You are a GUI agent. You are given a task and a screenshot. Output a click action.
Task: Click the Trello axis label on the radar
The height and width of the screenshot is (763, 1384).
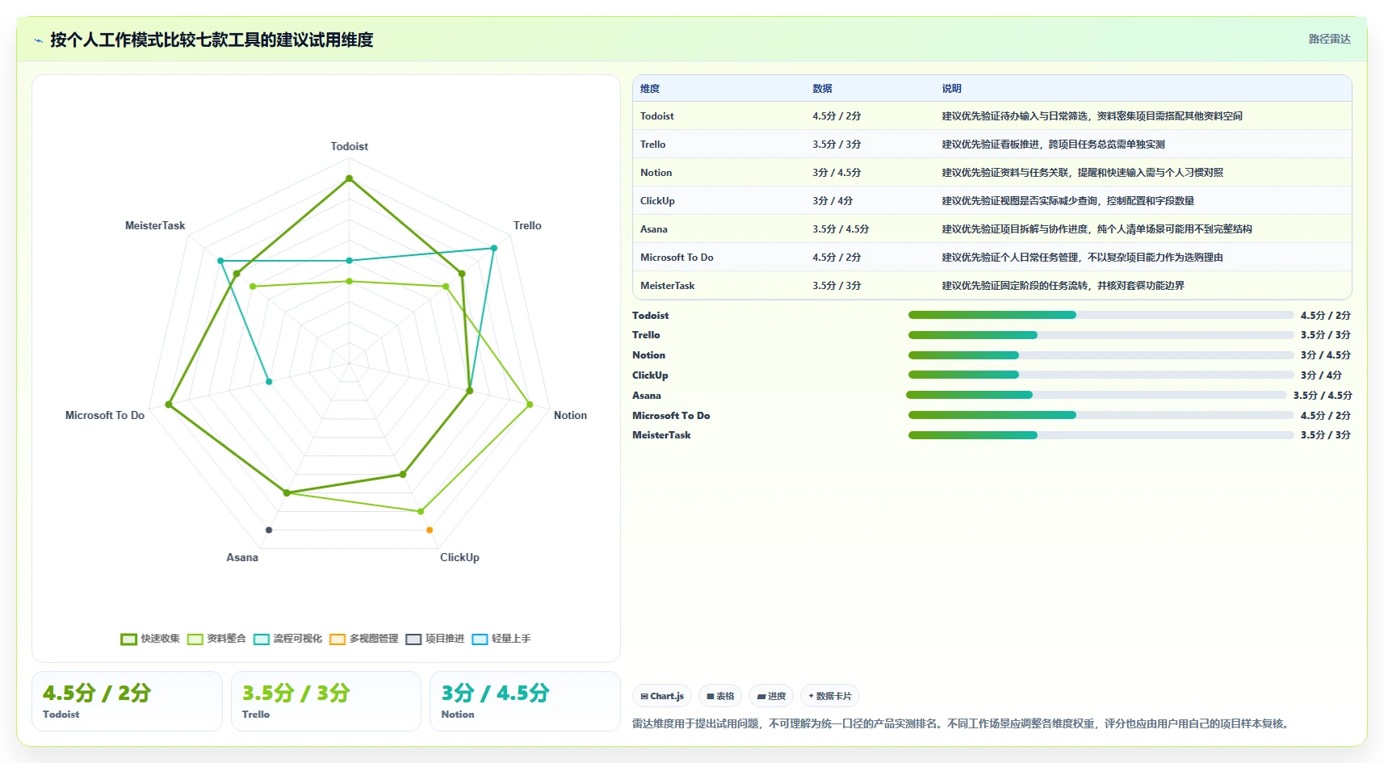pyautogui.click(x=527, y=225)
